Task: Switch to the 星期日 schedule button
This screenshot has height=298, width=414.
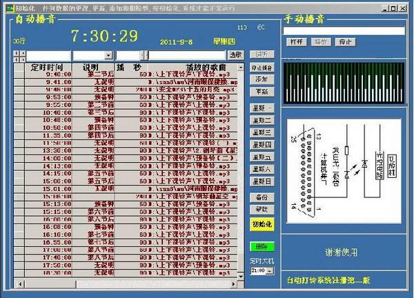Action: [x=262, y=181]
